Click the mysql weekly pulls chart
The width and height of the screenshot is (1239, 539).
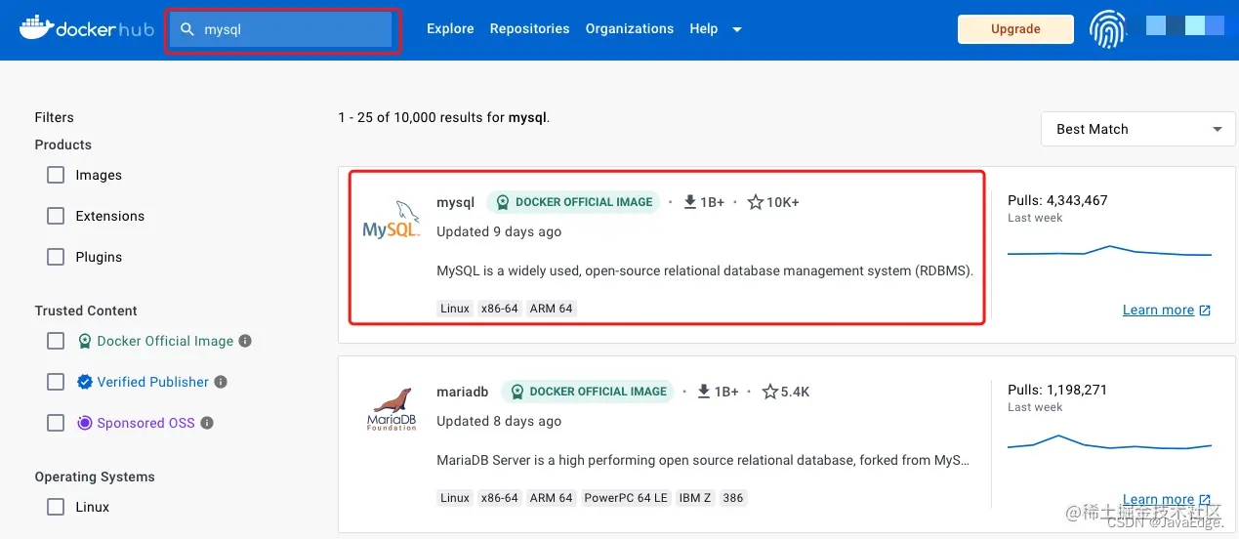[1110, 253]
